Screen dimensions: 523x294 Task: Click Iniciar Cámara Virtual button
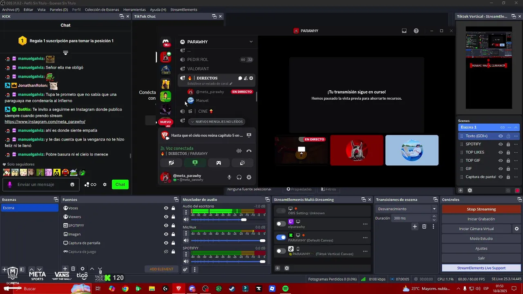point(476,229)
